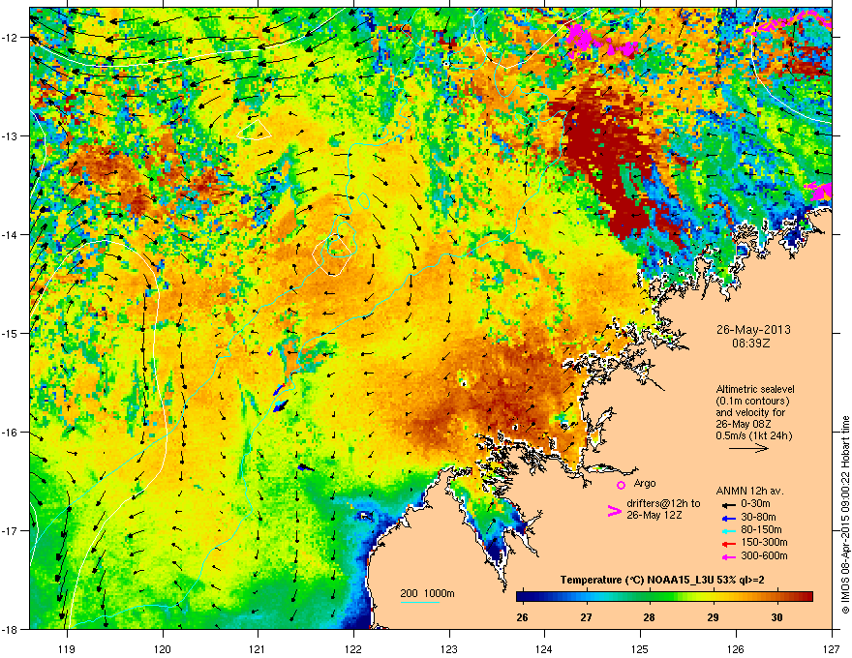
Task: Click the longitude axis label 119
Action: [x=67, y=648]
